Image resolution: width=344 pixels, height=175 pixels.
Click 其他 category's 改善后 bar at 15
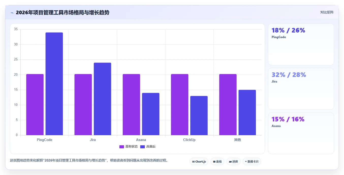pos(247,113)
